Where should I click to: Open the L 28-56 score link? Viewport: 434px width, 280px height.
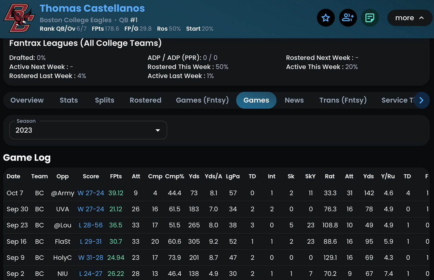tap(91, 225)
